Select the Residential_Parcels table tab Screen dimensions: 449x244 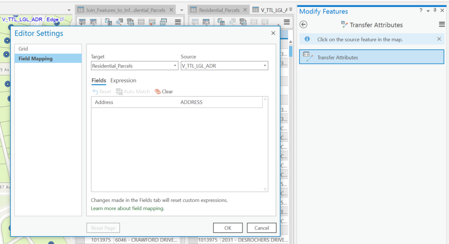tap(218, 9)
